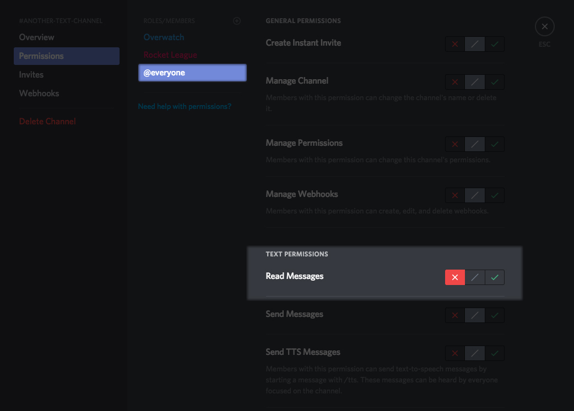Allow Create Instant Invite with checkmark
The height and width of the screenshot is (411, 574).
495,44
